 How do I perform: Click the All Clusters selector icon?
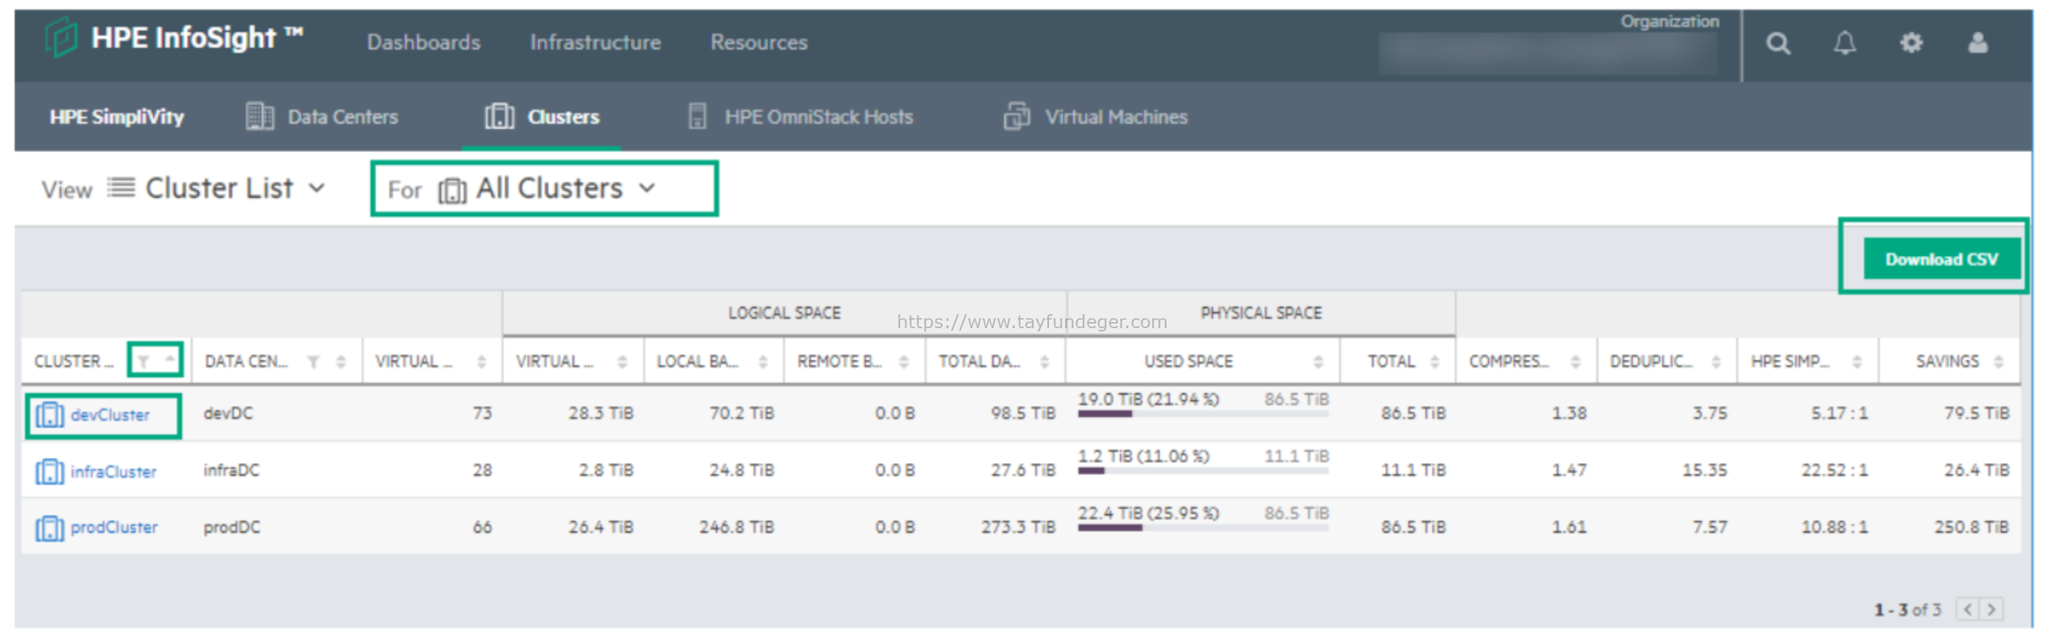point(452,191)
